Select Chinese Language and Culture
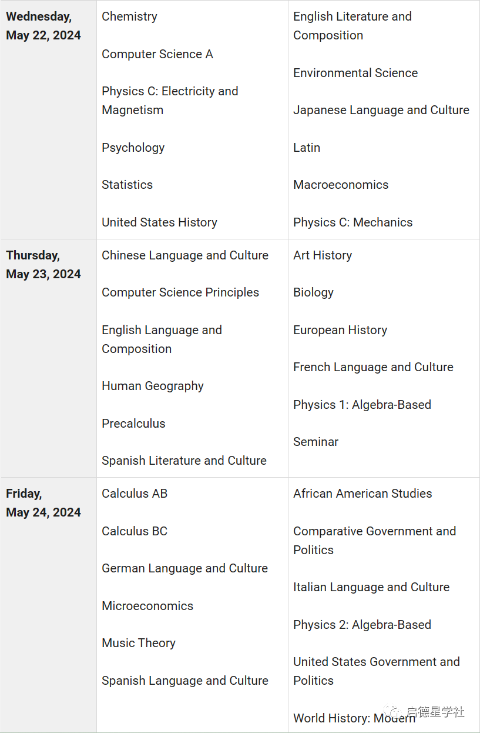Viewport: 480px width, 733px height. (184, 255)
